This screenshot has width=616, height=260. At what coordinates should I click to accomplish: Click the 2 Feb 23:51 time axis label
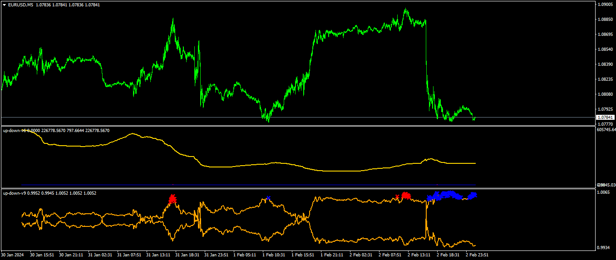[x=477, y=255]
